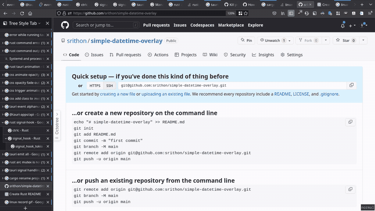Viewport: 375px width, 211px height.
Task: Close the Tree Style Tab sidebar
Action: [47, 23]
